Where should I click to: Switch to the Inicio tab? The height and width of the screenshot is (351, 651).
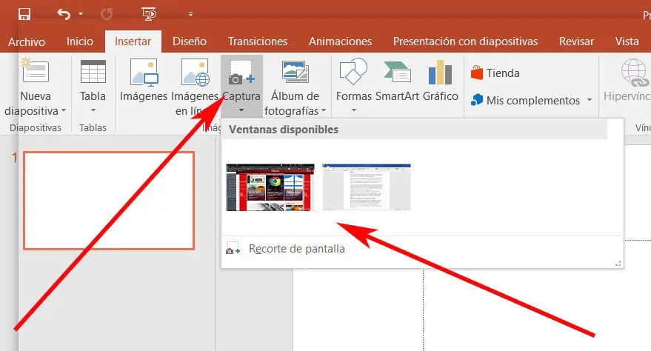(80, 41)
